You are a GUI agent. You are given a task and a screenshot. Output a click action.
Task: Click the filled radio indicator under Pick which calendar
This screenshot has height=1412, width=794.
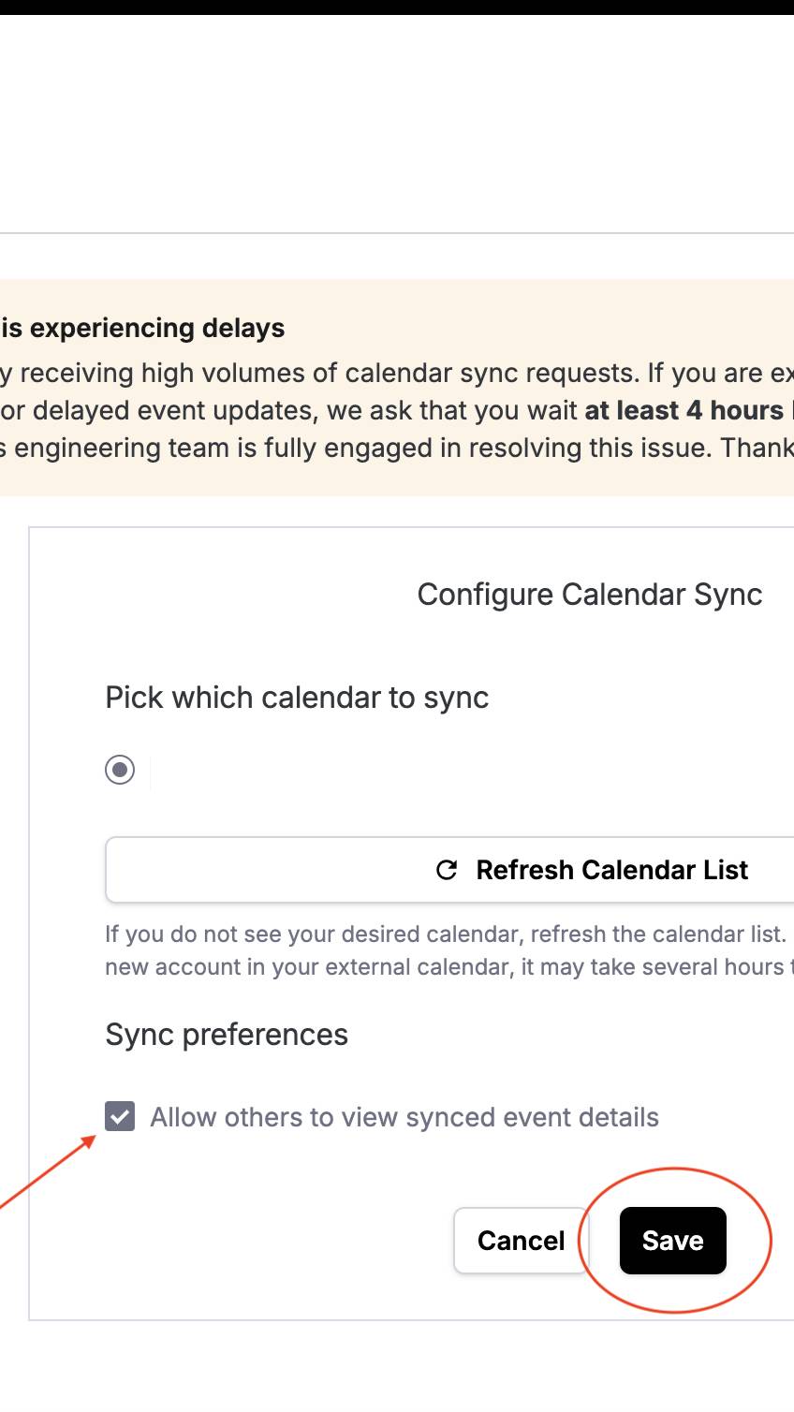119,770
